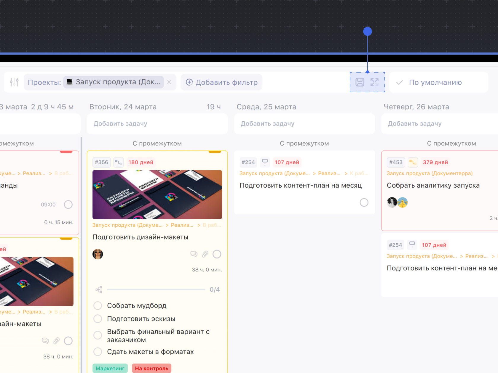
Task: Click the task type icon next to #453
Action: tap(413, 162)
